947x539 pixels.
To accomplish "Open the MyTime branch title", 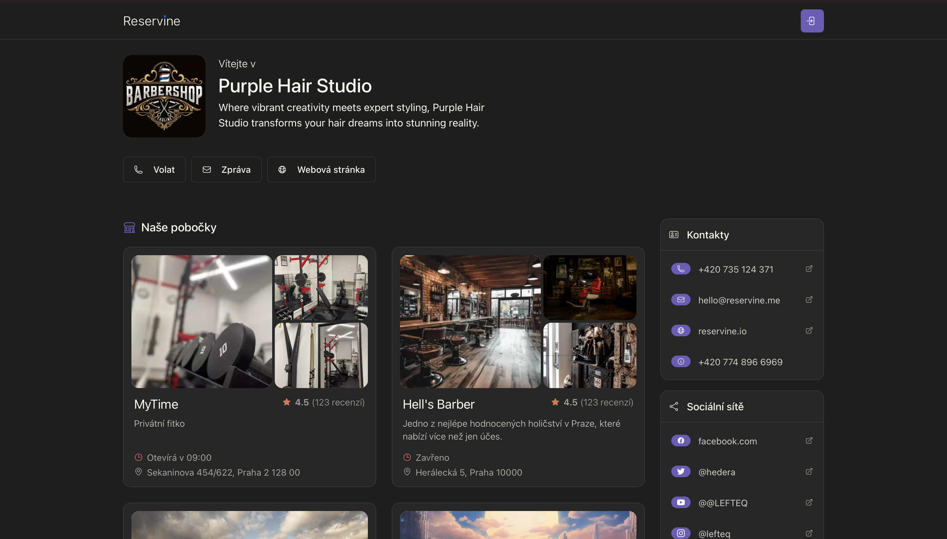I will click(156, 404).
